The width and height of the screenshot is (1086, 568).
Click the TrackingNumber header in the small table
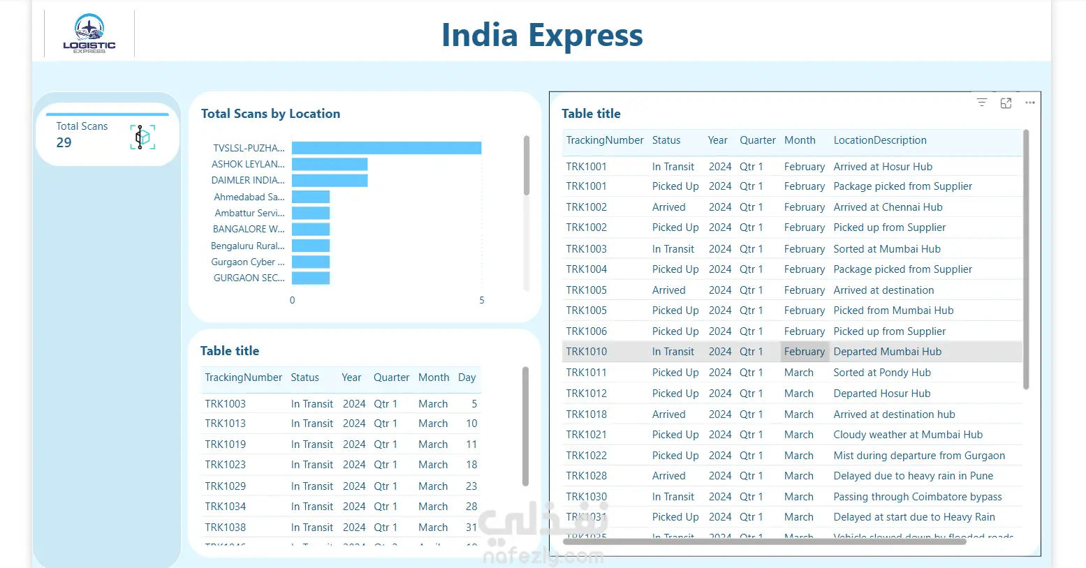[243, 378]
